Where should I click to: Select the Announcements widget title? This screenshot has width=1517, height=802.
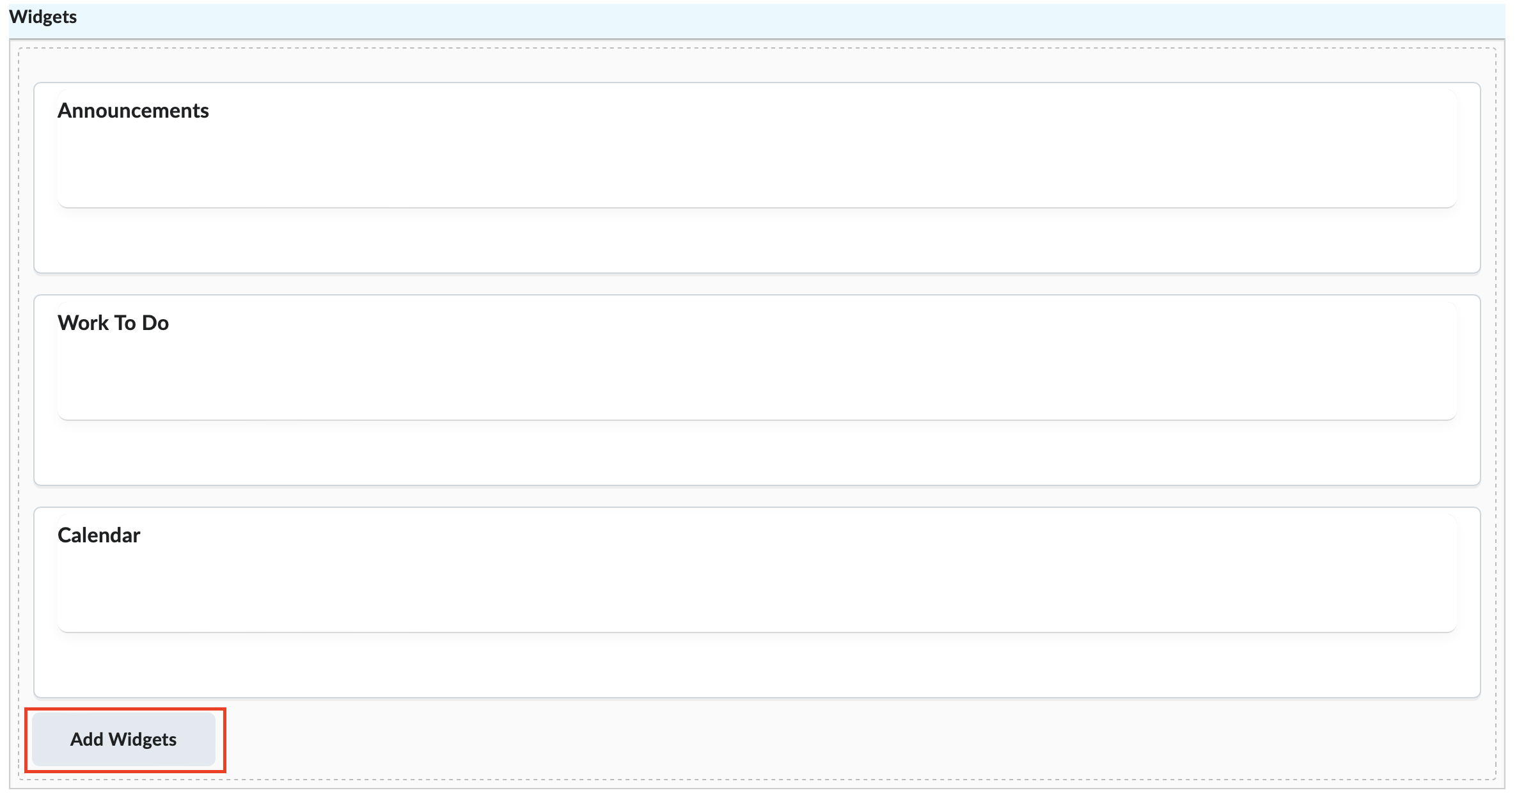pyautogui.click(x=133, y=111)
